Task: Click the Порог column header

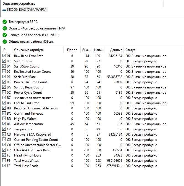Action: pyautogui.click(x=72, y=50)
